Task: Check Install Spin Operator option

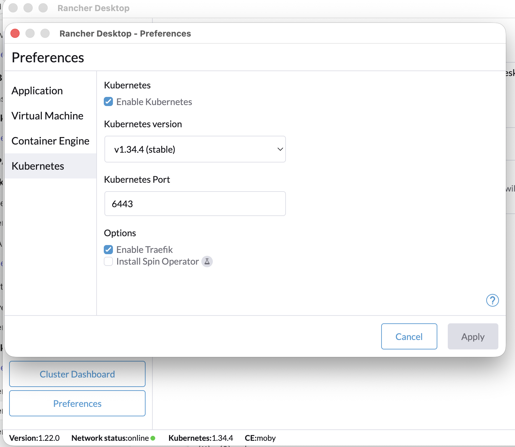Action: (108, 261)
